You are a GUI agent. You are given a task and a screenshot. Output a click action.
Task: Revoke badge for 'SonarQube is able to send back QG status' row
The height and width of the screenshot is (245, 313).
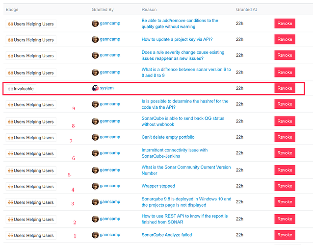285,121
